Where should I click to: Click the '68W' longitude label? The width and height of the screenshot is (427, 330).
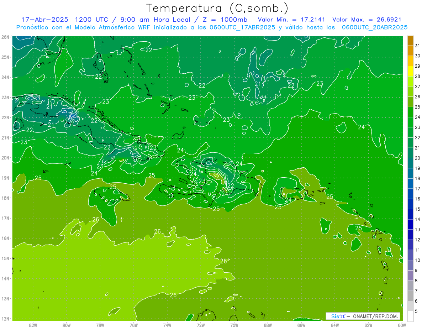(x=268, y=325)
